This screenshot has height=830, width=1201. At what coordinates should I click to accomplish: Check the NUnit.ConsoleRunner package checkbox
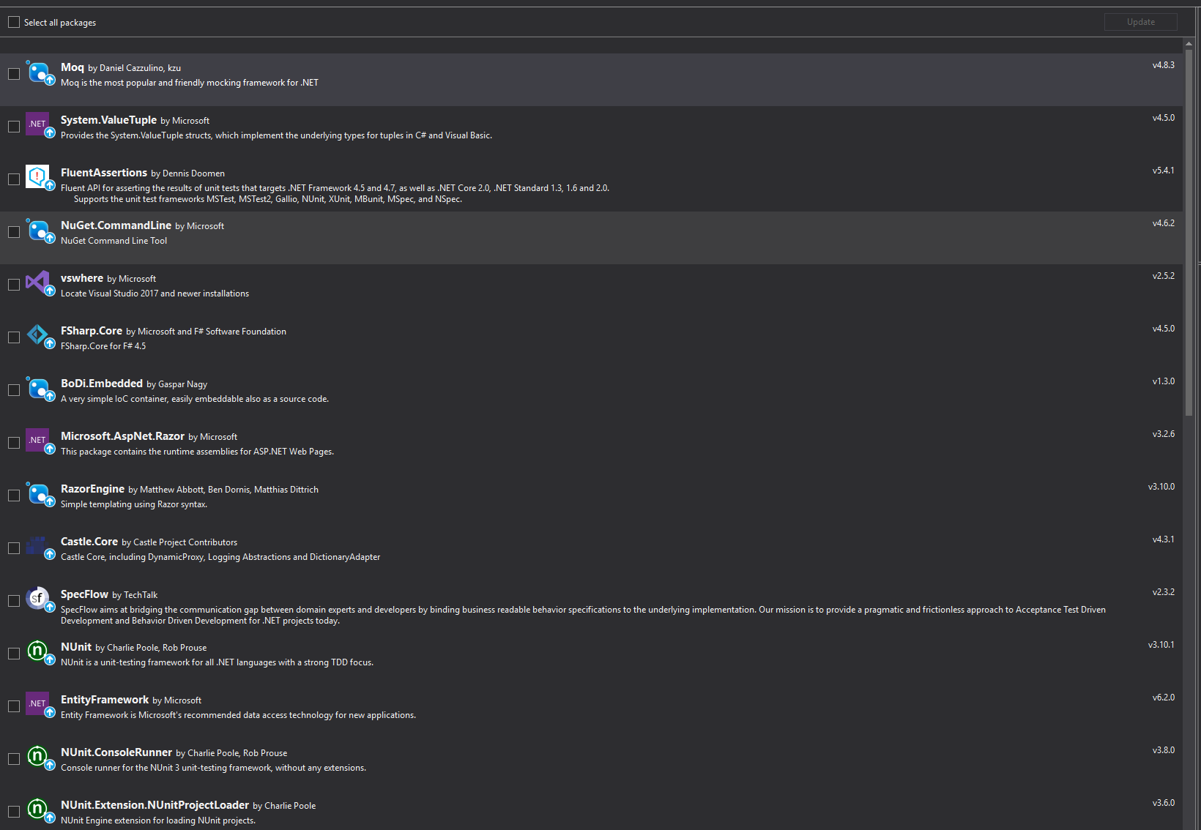click(14, 759)
